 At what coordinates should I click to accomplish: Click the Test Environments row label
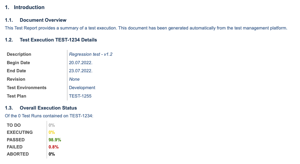pos(27,88)
